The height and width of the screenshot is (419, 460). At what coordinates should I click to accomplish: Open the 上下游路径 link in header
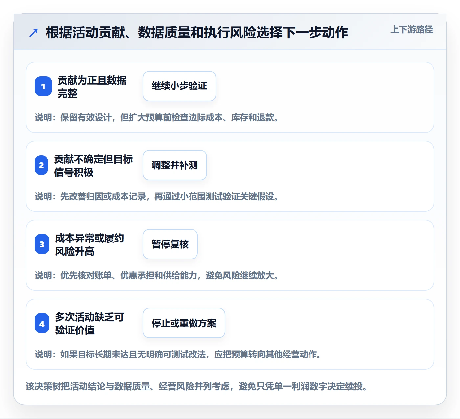click(412, 30)
